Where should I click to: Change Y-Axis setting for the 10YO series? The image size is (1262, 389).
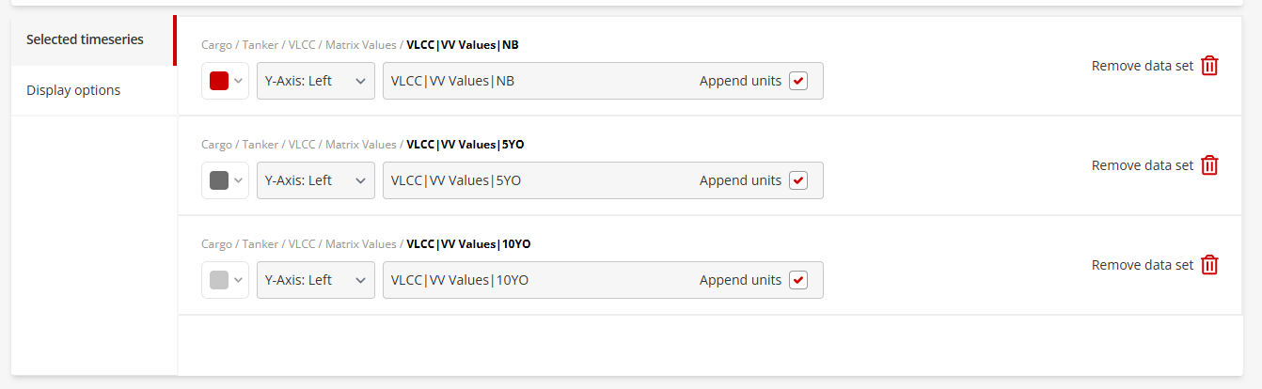(315, 280)
